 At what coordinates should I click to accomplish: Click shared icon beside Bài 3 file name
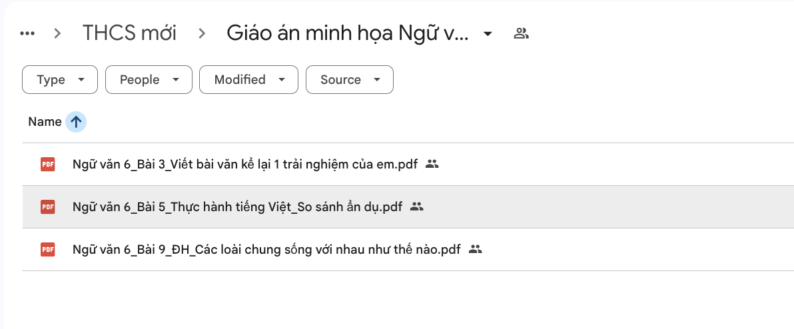[x=432, y=164]
